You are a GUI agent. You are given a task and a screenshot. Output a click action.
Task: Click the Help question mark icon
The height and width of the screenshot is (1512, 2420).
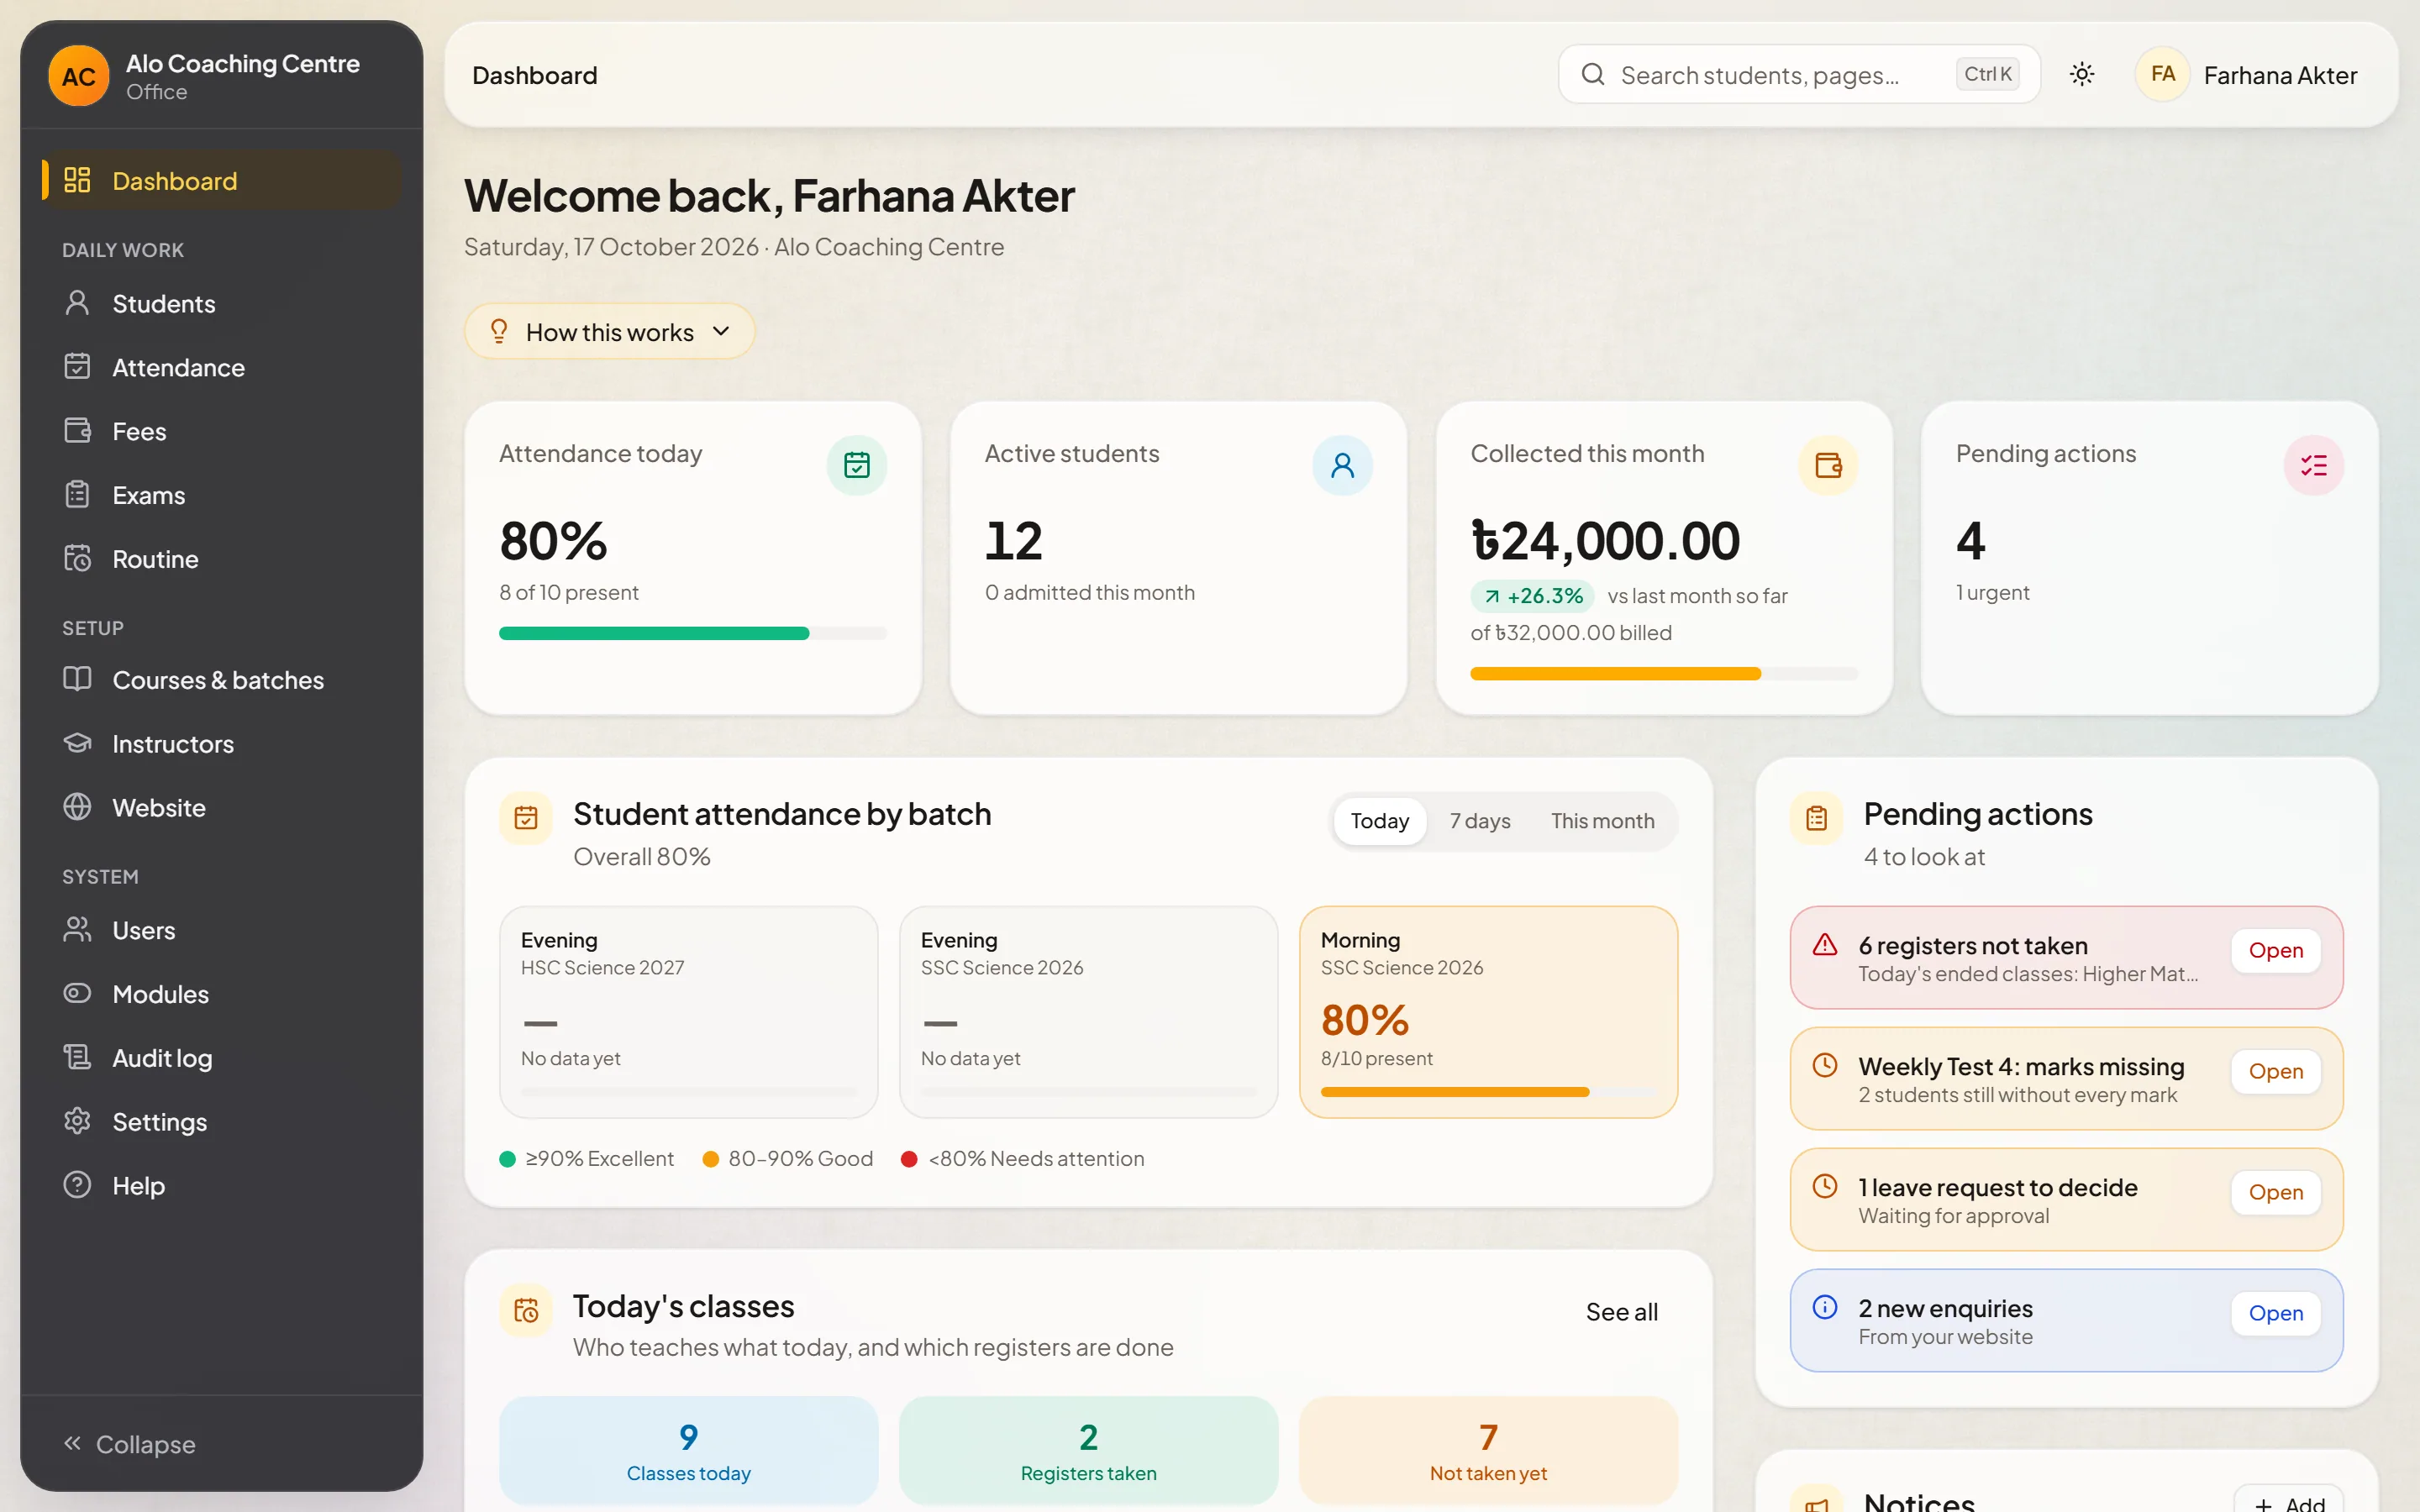(77, 1186)
